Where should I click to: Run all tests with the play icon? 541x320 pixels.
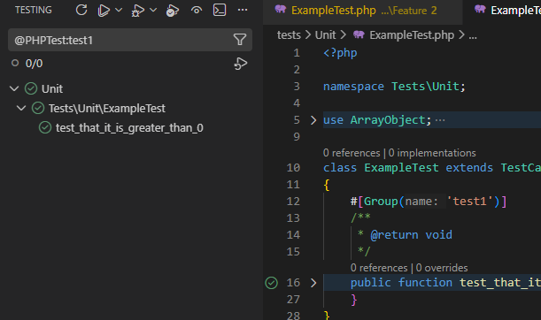point(104,11)
